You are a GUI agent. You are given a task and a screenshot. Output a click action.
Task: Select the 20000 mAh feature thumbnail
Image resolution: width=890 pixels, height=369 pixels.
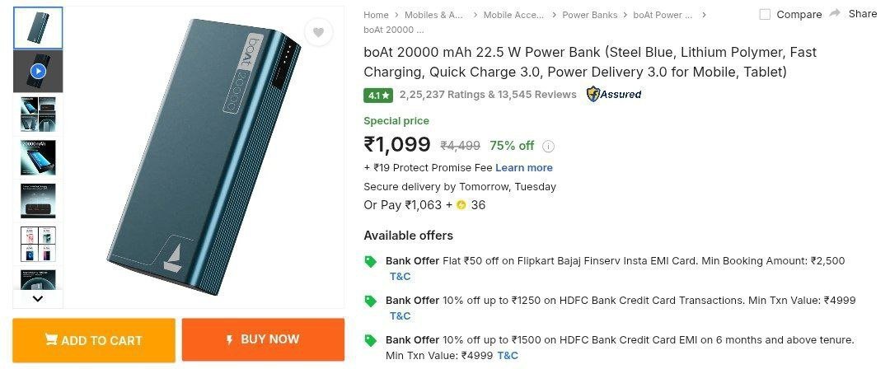(38, 157)
